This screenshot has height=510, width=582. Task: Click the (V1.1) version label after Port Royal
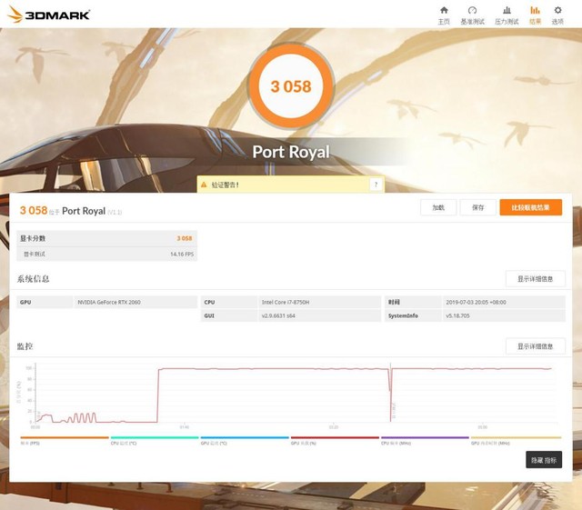[115, 212]
